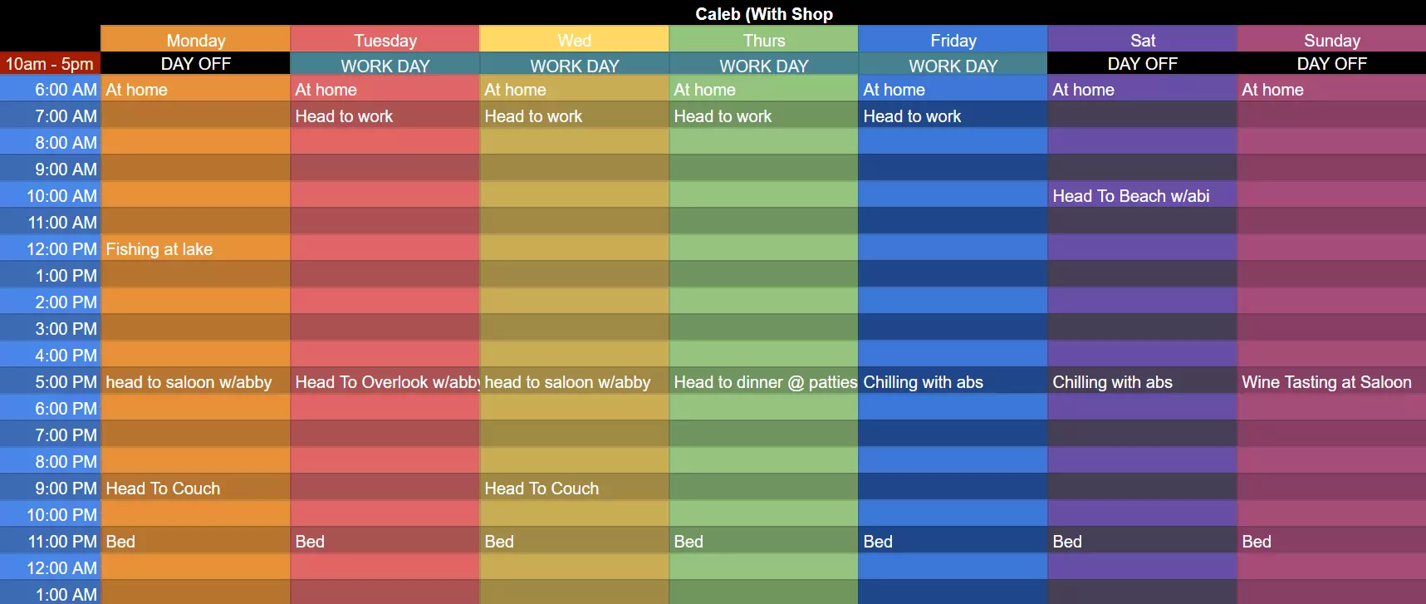This screenshot has height=604, width=1426.
Task: Select the Head To Overlook w/abby cell
Action: [x=385, y=382]
